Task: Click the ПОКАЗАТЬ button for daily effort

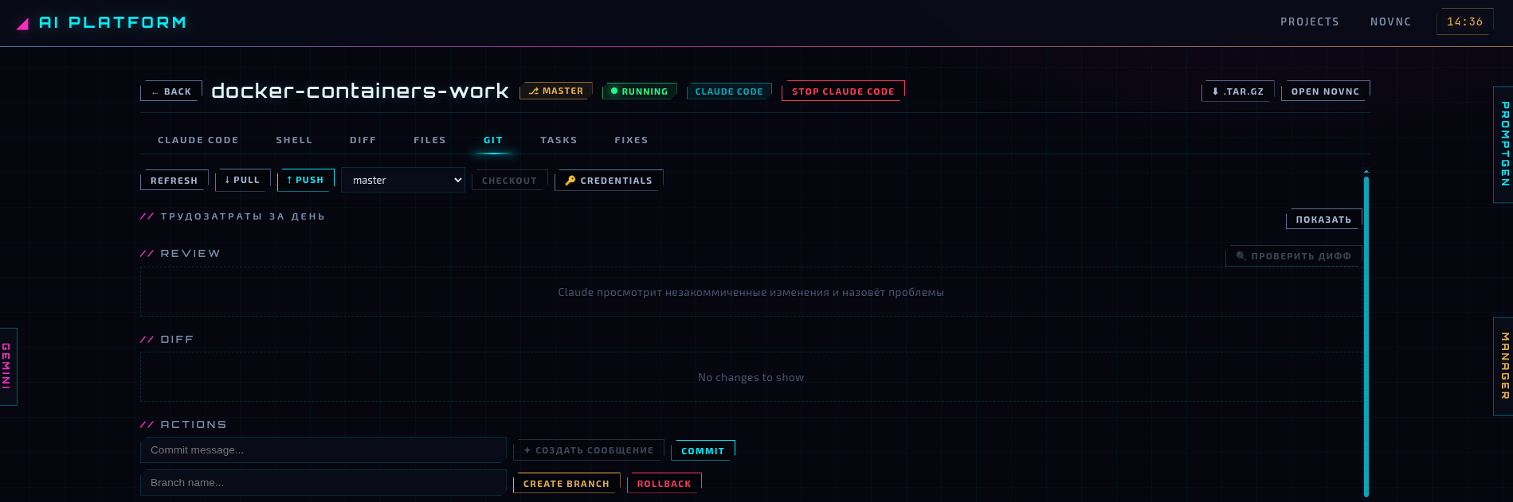Action: tap(1324, 219)
